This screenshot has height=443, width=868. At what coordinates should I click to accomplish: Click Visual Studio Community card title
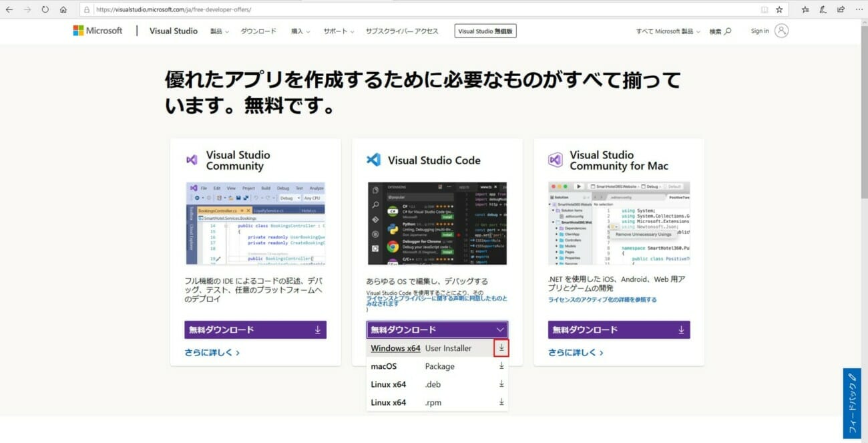tap(238, 160)
